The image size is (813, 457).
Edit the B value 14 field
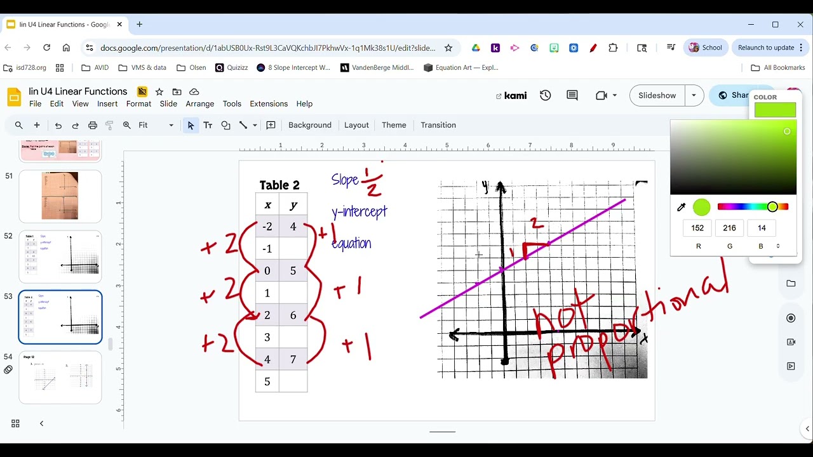(762, 228)
